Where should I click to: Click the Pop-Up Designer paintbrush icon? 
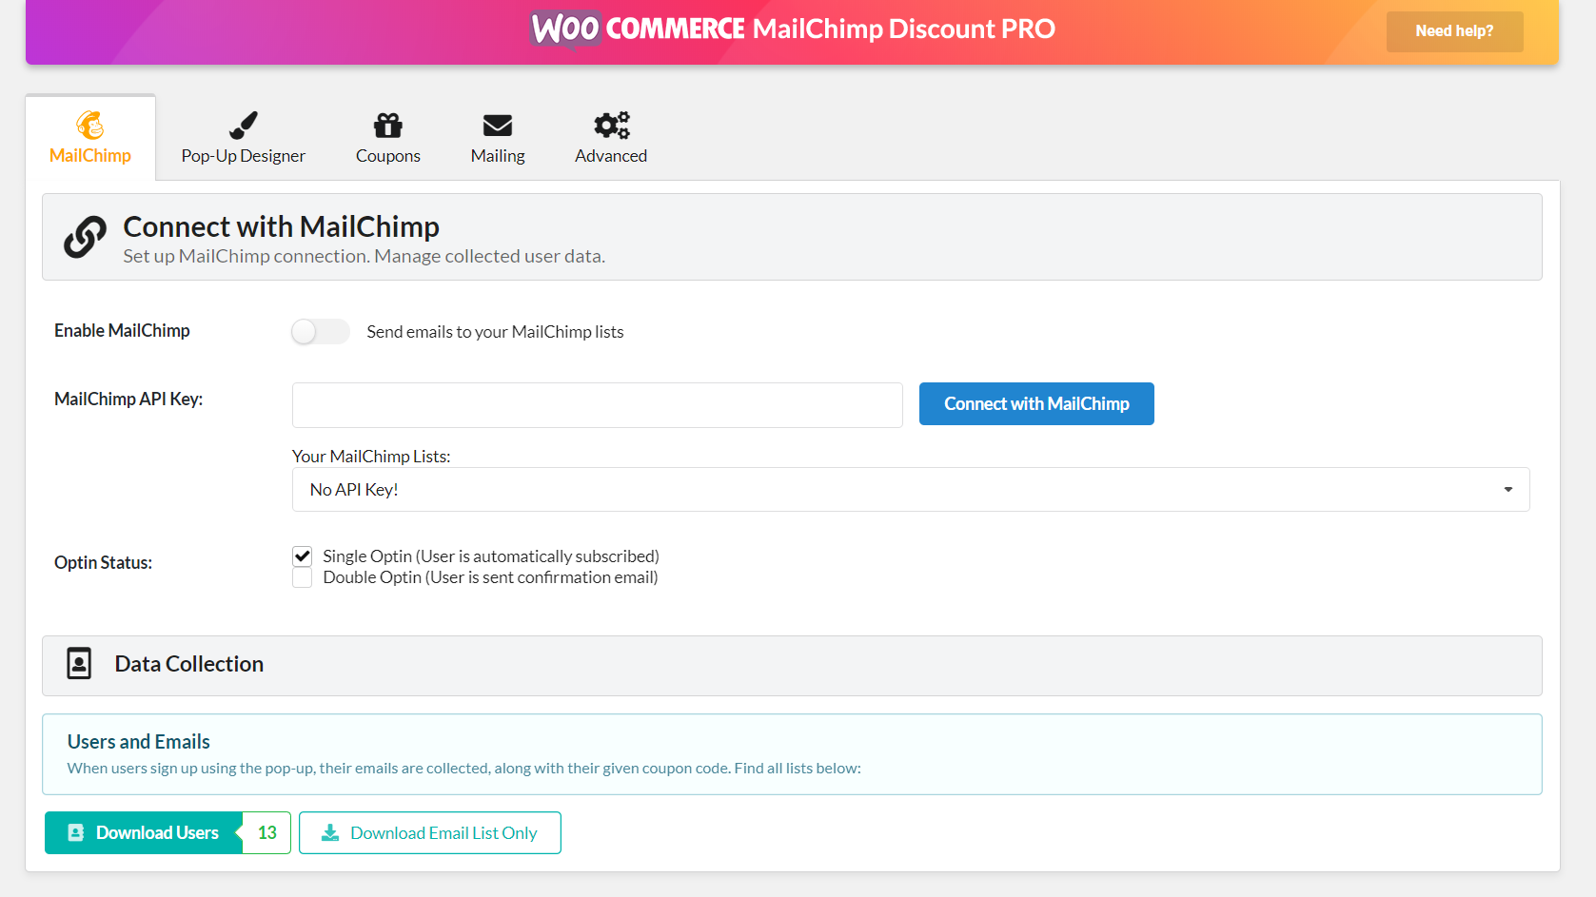[x=244, y=125]
